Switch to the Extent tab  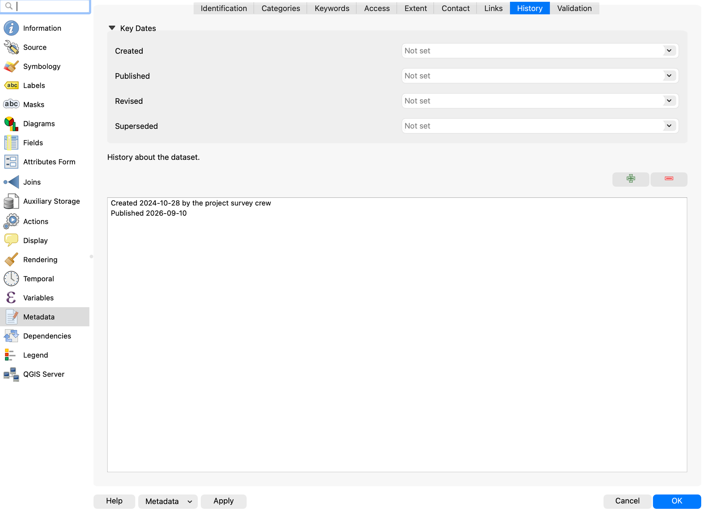click(415, 8)
